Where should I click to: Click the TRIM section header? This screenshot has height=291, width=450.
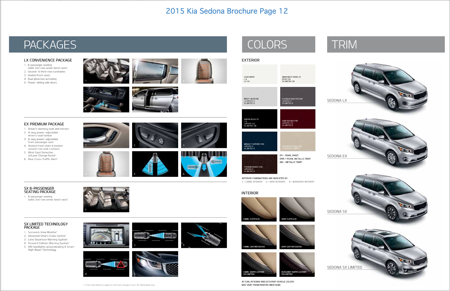tap(386, 44)
